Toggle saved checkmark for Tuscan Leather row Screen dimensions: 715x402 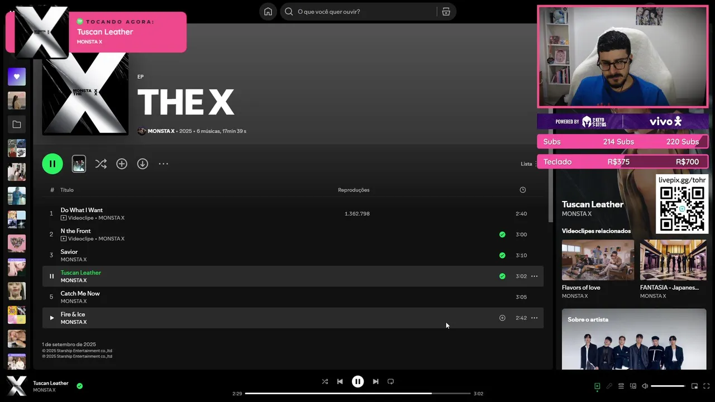coord(502,276)
